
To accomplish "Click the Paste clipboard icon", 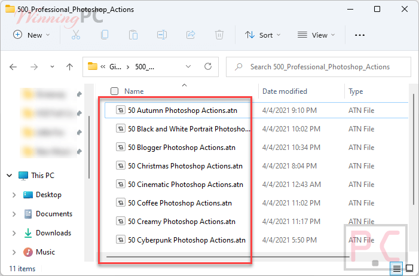I will pos(133,35).
